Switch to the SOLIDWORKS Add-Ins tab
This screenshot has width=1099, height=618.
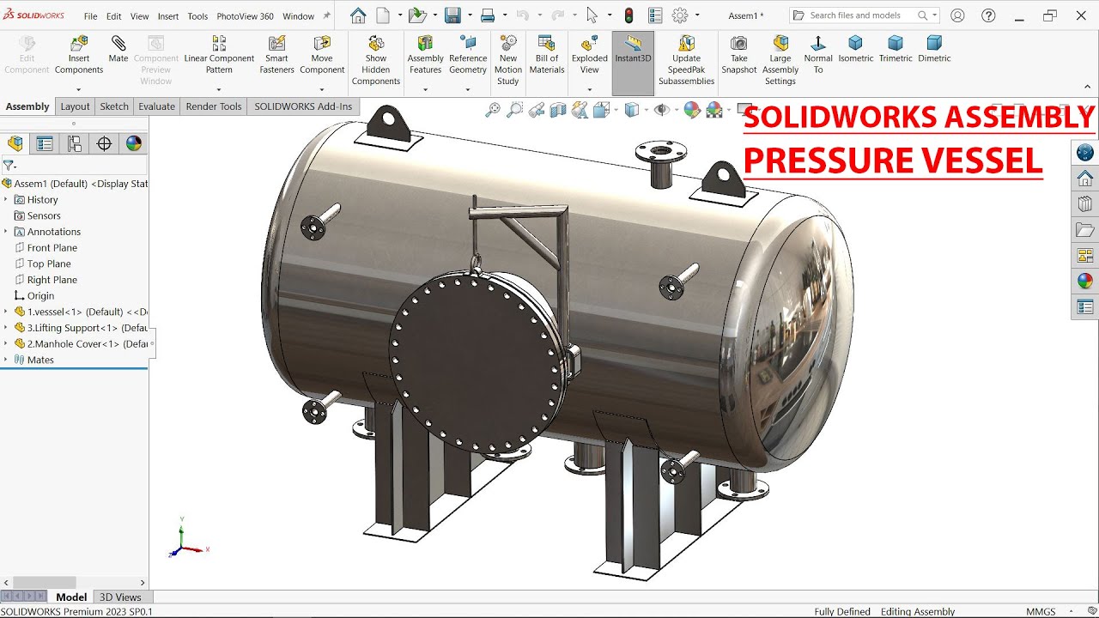[x=303, y=106]
